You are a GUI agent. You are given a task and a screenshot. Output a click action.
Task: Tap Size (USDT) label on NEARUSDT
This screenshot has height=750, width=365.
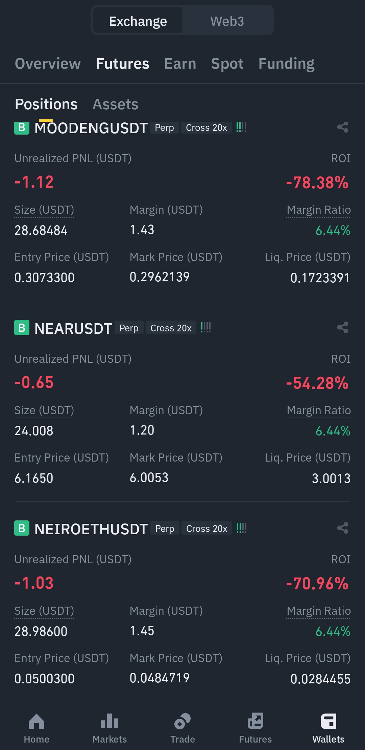coord(44,411)
